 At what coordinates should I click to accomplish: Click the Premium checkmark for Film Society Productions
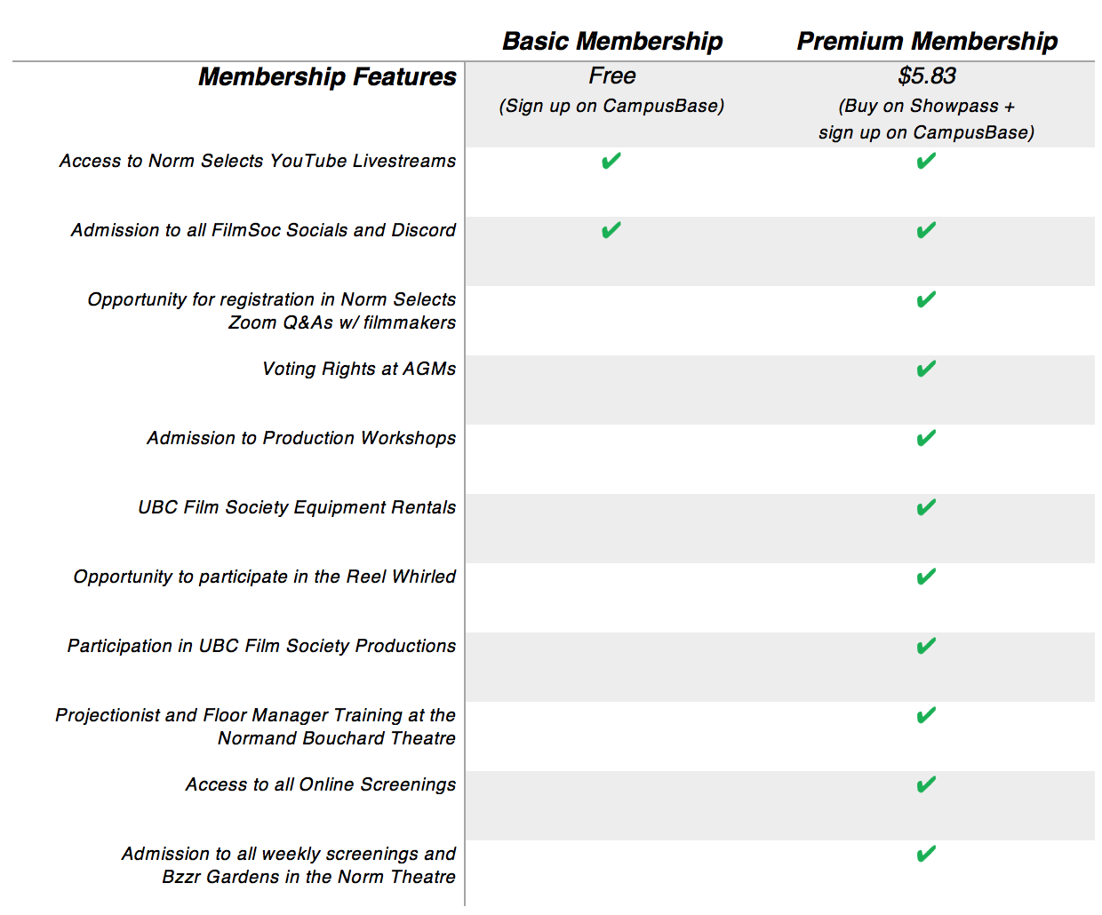(926, 646)
